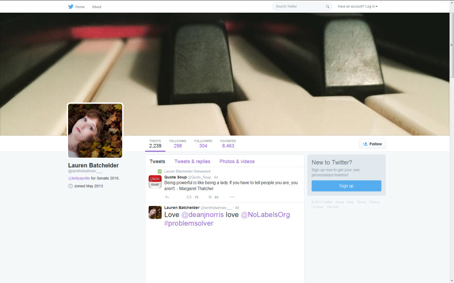The width and height of the screenshot is (454, 283).
Task: Click the Twitter bird Home icon
Action: [x=71, y=7]
